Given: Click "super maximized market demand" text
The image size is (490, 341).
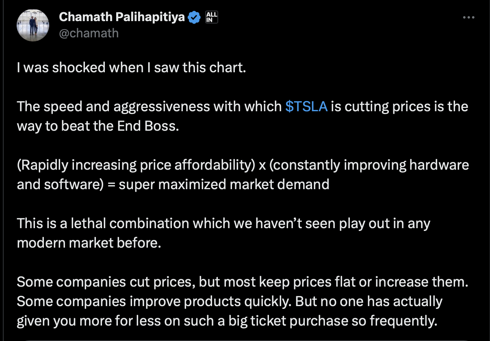Looking at the screenshot, I should click(x=224, y=184).
